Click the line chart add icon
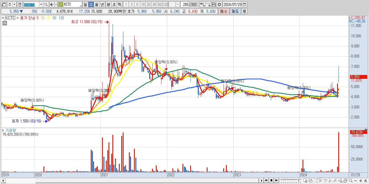 point(208,4)
